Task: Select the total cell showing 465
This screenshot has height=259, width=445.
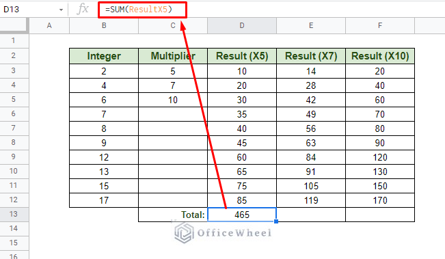Action: (242, 215)
